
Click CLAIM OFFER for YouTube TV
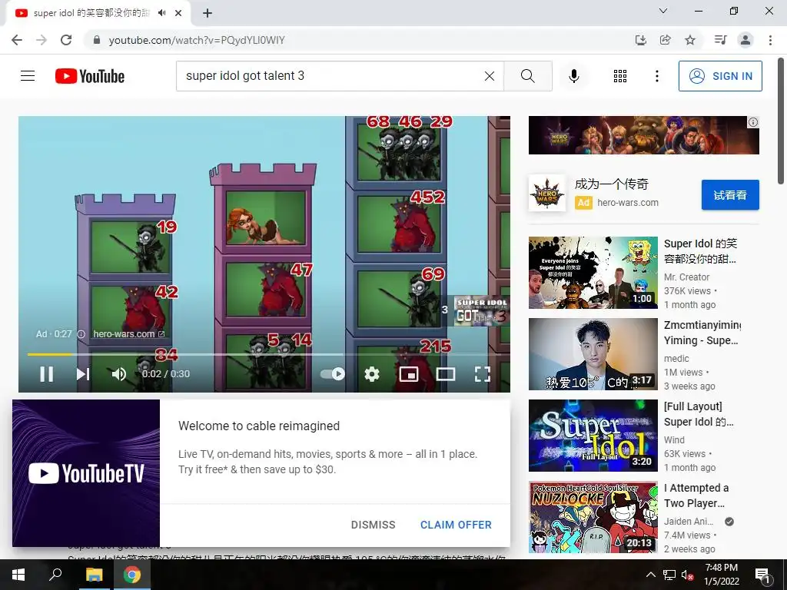click(456, 525)
